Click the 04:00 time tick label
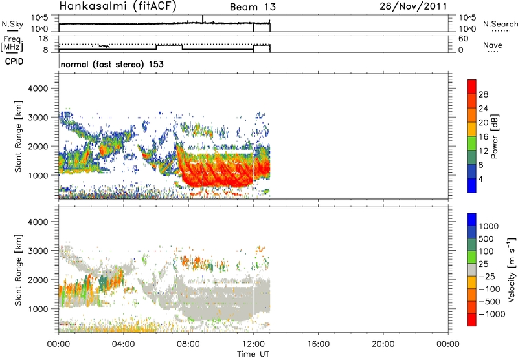Screen dimensions: 518x358 124,344
